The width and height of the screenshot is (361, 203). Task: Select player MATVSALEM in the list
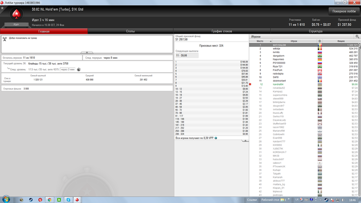[x=304, y=45]
